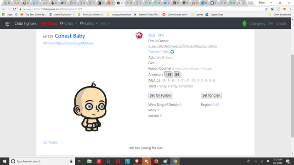
Task: Open Microsoft Edge from the taskbar
Action: [x=108, y=161]
